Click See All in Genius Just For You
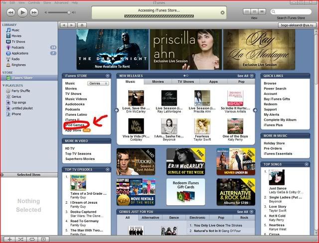 tap(245, 212)
